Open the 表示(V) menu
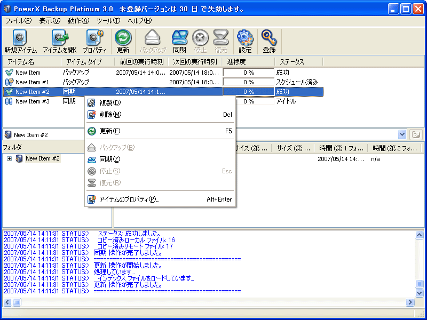 50,21
